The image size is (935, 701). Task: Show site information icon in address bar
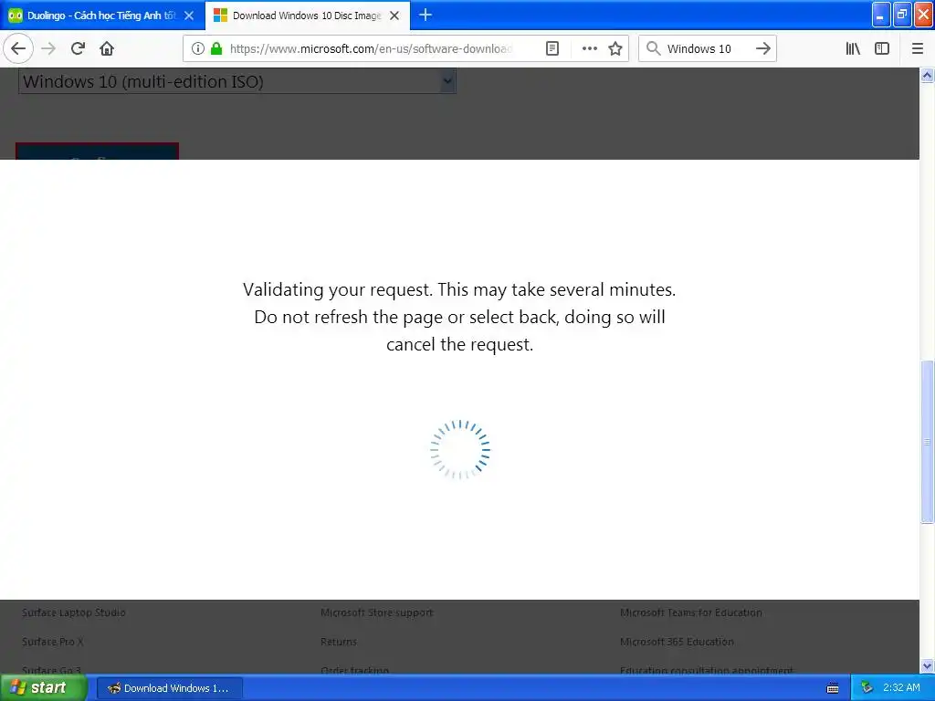click(198, 48)
